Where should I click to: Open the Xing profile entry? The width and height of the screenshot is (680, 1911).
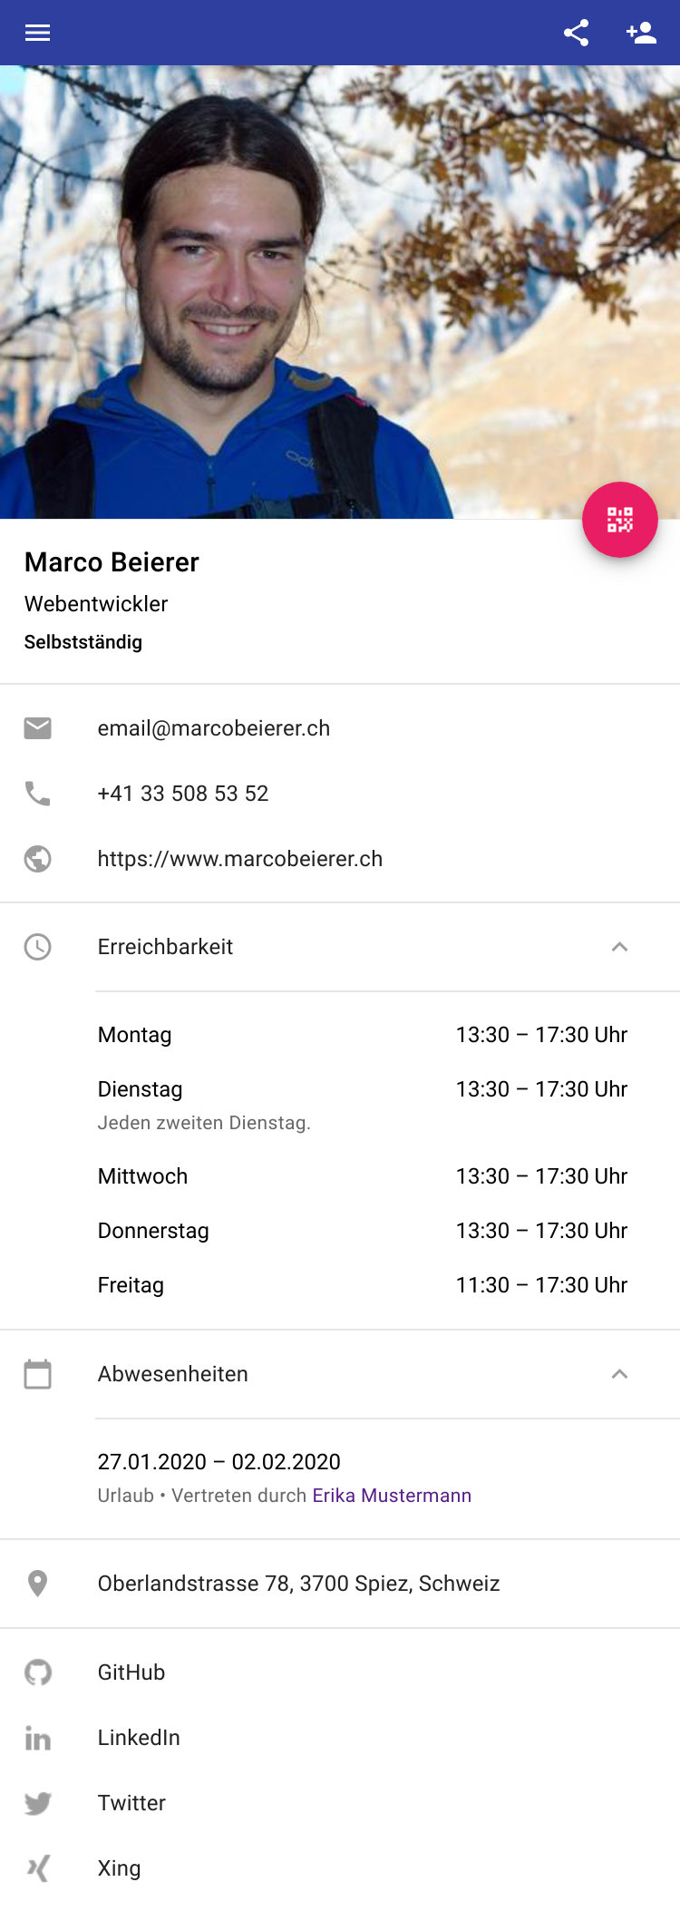[340, 1868]
